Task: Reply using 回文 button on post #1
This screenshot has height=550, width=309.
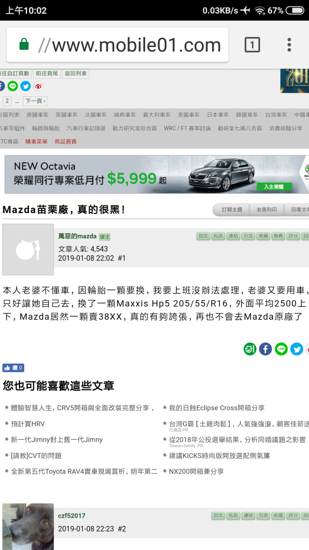Action: coord(203,236)
